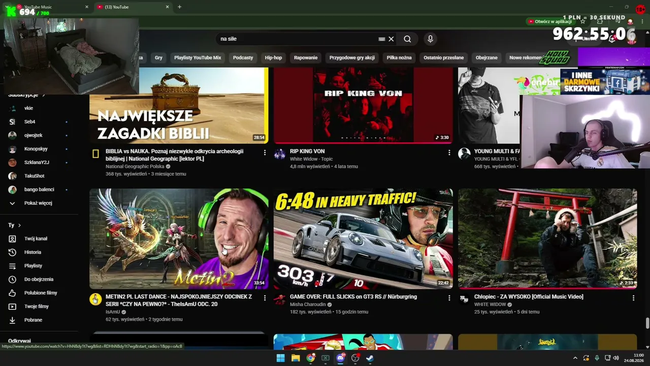Expand subscriptions with Pokaż więcej
The width and height of the screenshot is (650, 366).
coord(38,203)
